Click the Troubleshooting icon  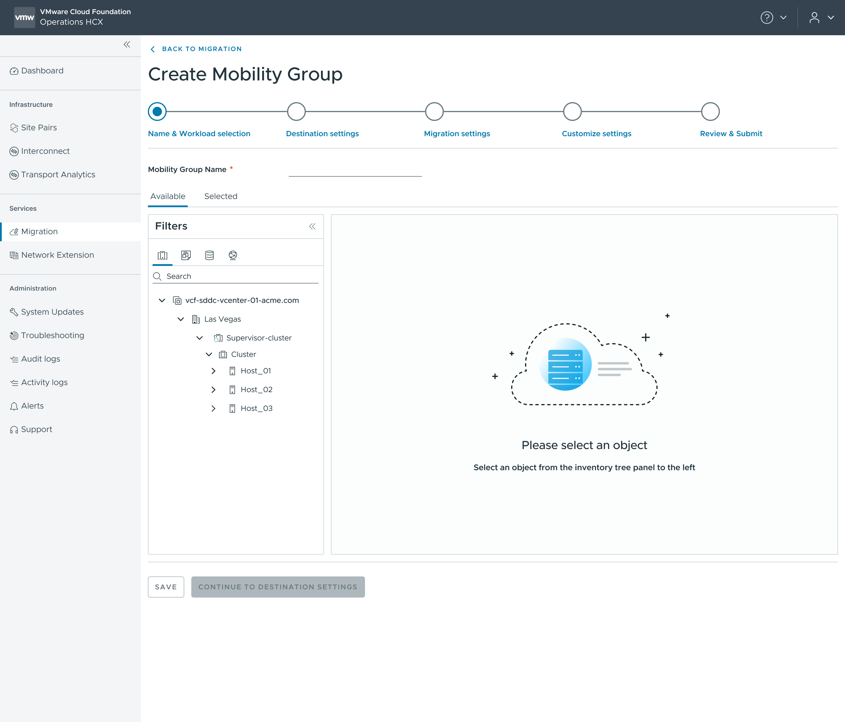point(14,336)
